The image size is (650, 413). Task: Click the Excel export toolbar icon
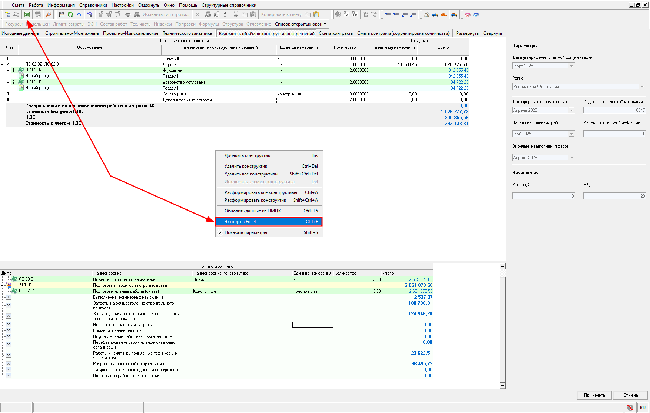click(x=27, y=14)
